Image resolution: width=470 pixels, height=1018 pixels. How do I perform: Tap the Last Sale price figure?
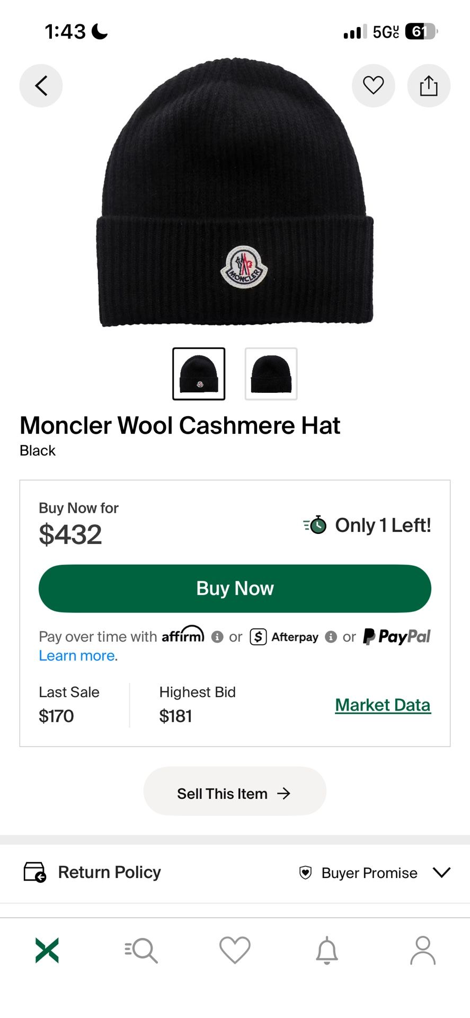tap(56, 716)
